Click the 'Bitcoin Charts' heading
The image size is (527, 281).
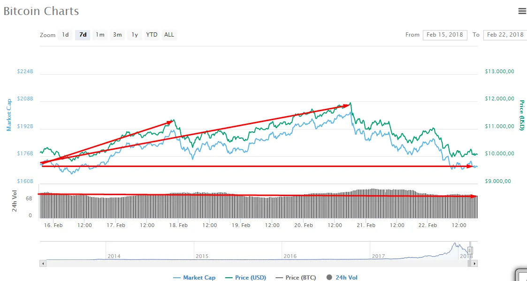[x=41, y=11]
